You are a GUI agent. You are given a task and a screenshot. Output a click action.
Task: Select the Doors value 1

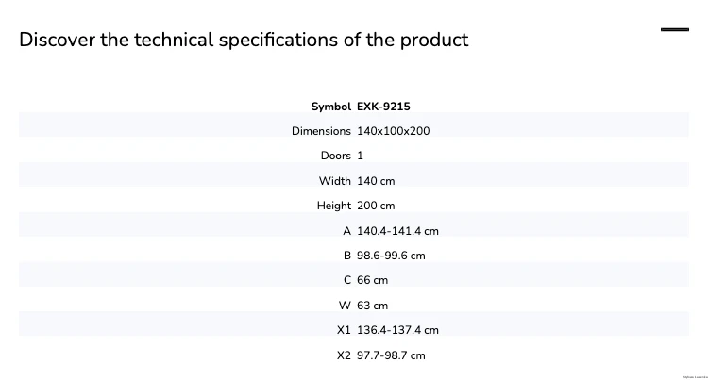[360, 156]
